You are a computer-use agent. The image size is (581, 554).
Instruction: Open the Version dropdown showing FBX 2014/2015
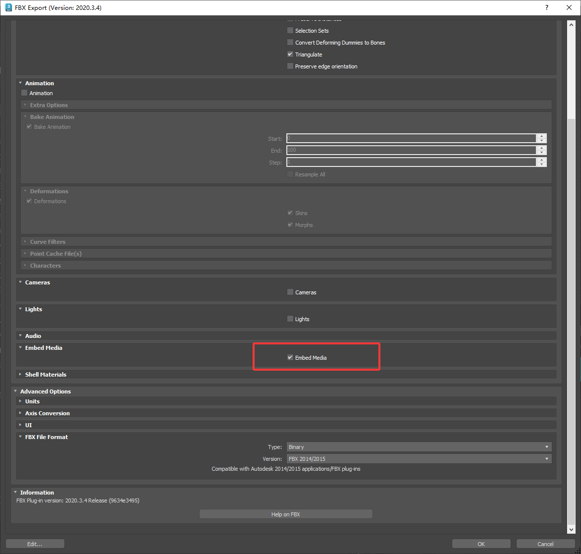pyautogui.click(x=419, y=459)
